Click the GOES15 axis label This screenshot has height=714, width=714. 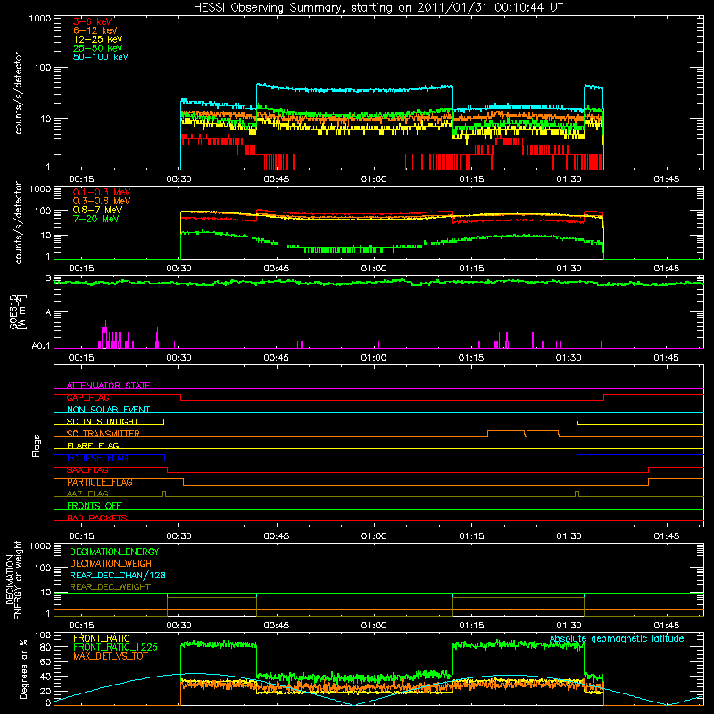18,312
